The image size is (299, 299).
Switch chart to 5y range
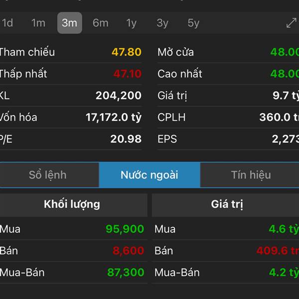pos(193,23)
